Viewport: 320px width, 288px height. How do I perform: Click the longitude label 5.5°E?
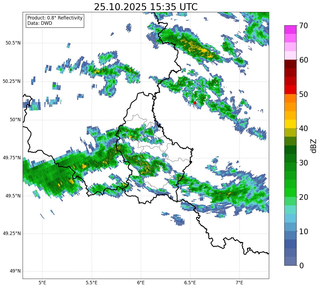coord(92,283)
